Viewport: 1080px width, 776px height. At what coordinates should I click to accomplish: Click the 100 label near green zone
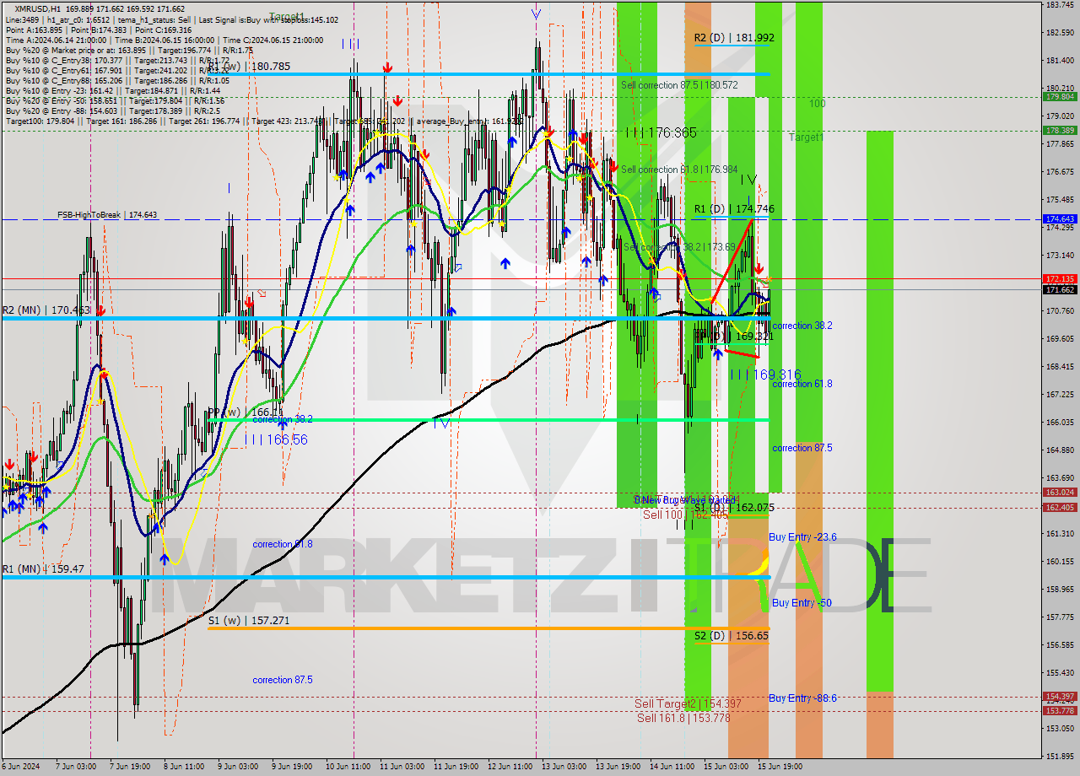pyautogui.click(x=817, y=103)
